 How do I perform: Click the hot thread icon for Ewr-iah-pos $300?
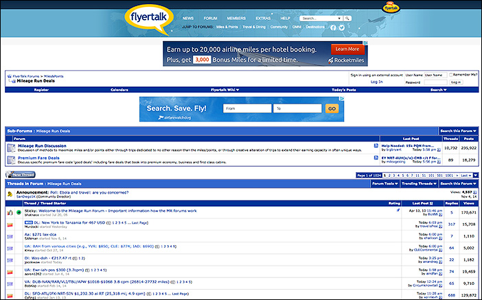(x=10, y=273)
